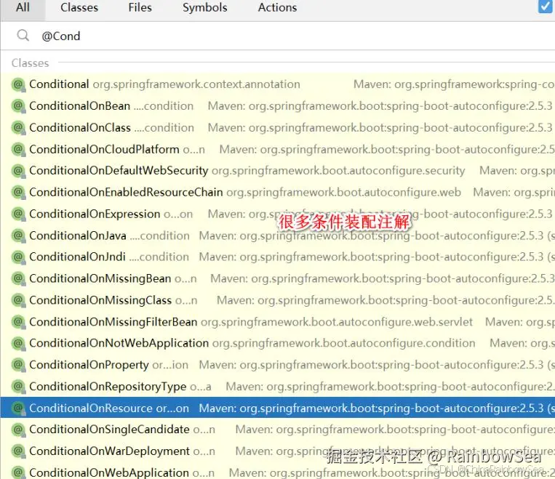Select the Conditional class result
Screen dimensions: 555x479
point(278,84)
